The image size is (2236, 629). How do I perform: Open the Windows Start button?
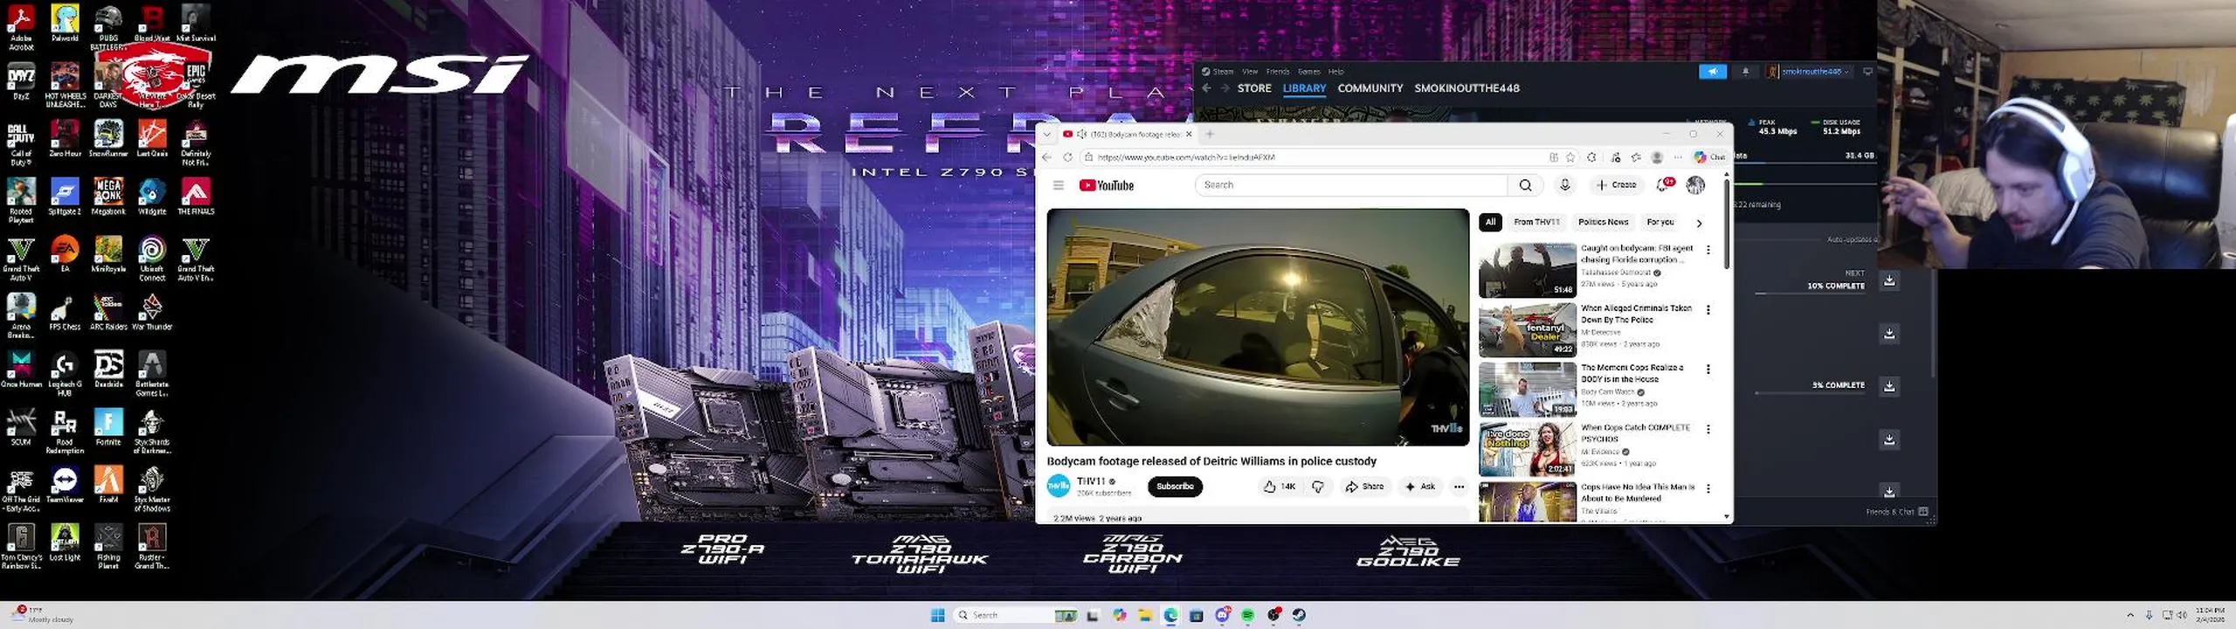[x=937, y=615]
